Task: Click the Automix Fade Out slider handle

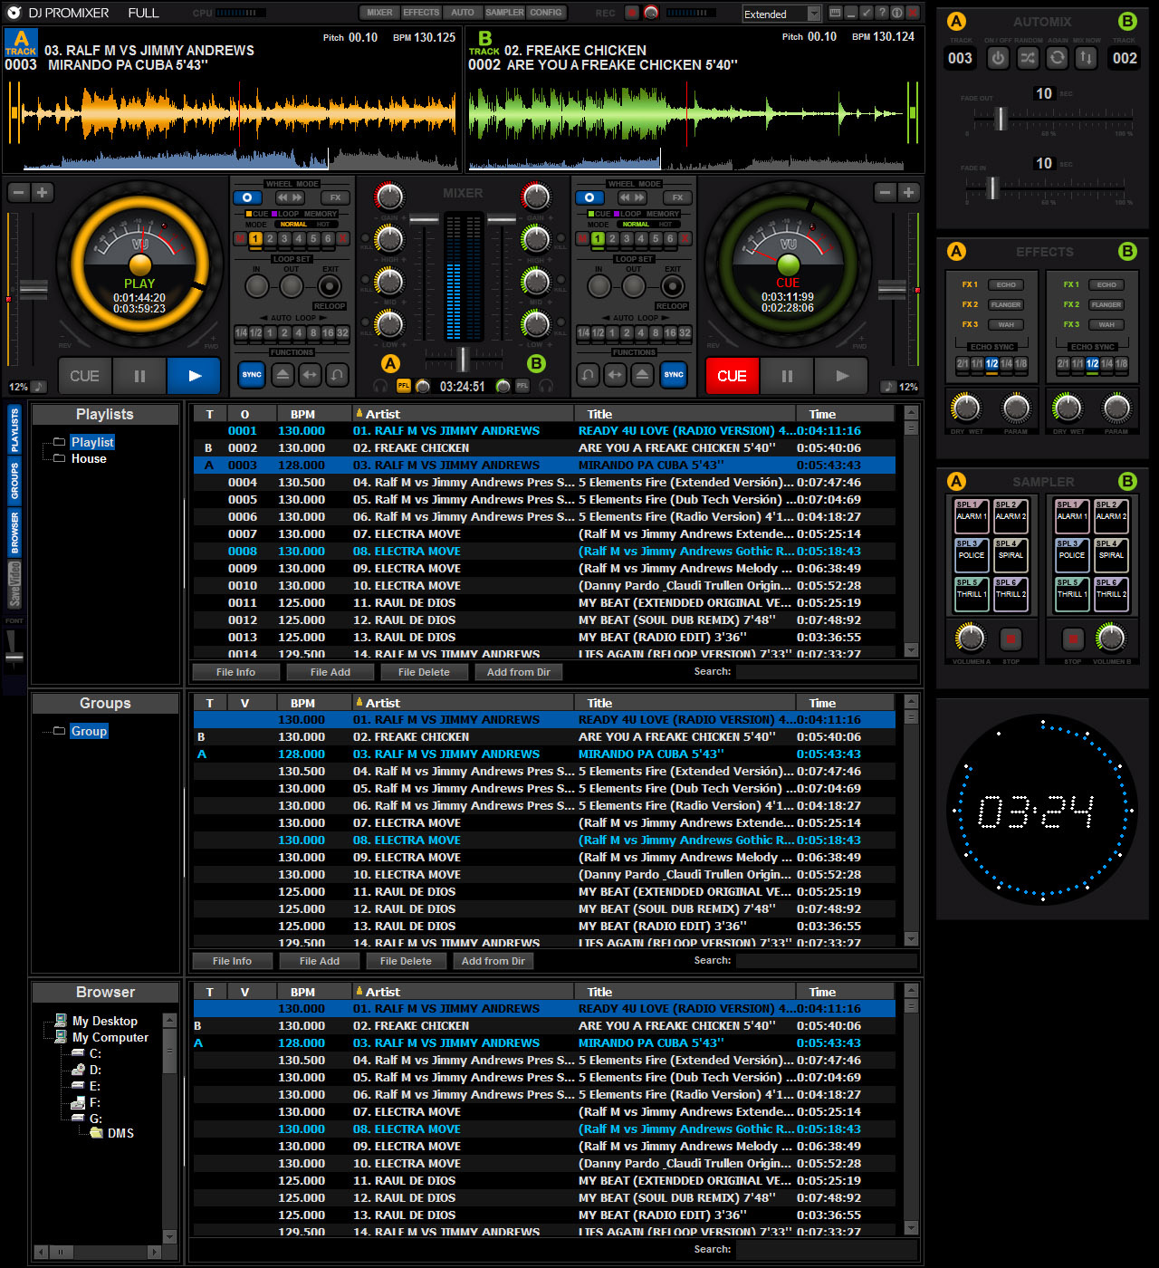Action: pyautogui.click(x=1001, y=118)
